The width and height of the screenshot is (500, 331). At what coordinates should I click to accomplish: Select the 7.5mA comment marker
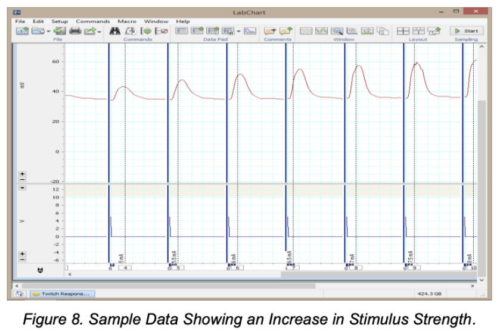click(411, 257)
